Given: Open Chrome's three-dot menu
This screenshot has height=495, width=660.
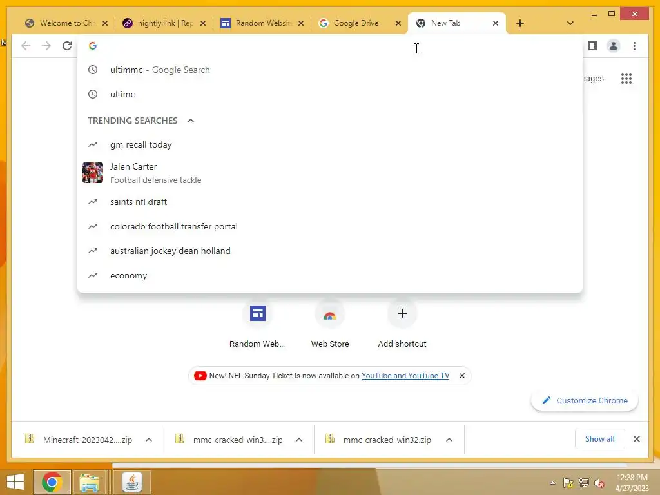Looking at the screenshot, I should [634, 46].
